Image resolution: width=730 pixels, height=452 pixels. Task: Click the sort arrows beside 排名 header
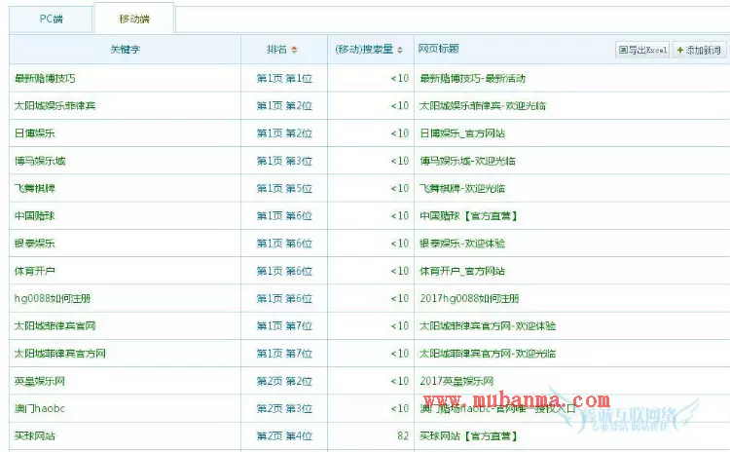295,50
